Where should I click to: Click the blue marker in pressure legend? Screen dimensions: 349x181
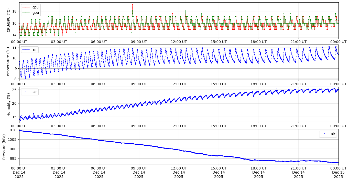(x=324, y=134)
